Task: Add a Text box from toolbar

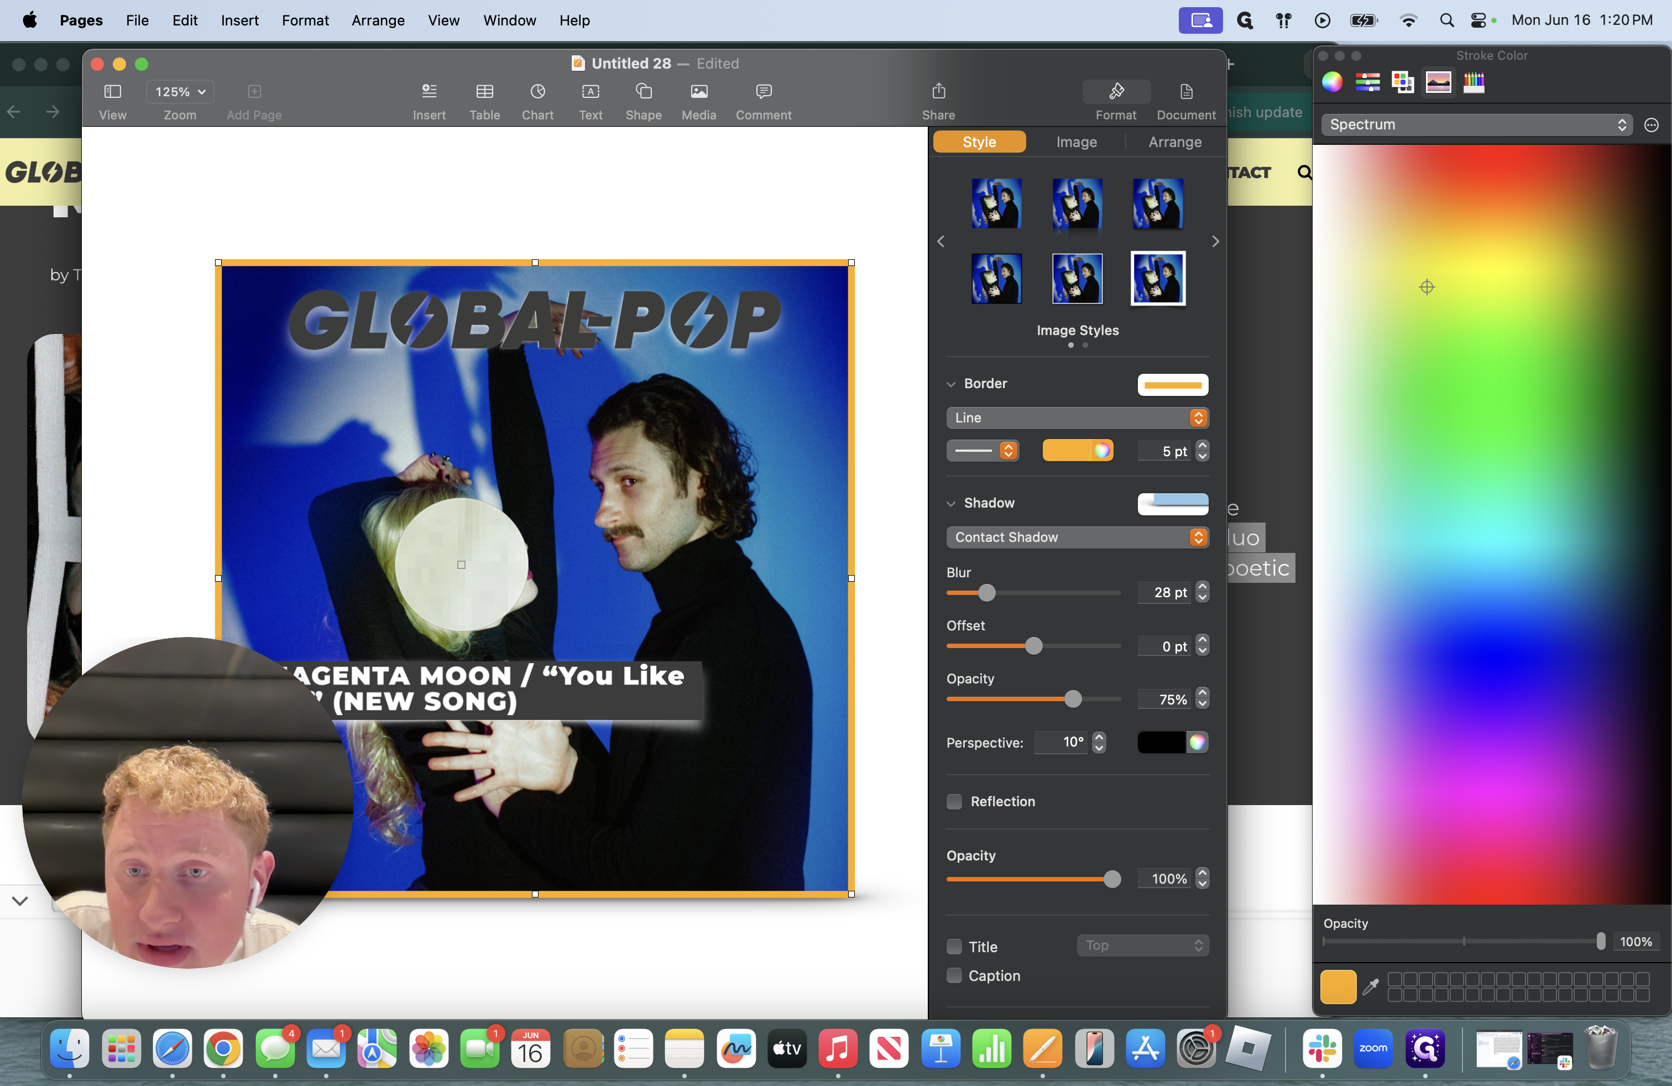Action: (x=590, y=91)
